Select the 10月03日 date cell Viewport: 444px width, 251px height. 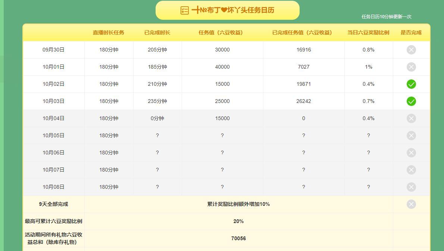point(53,101)
